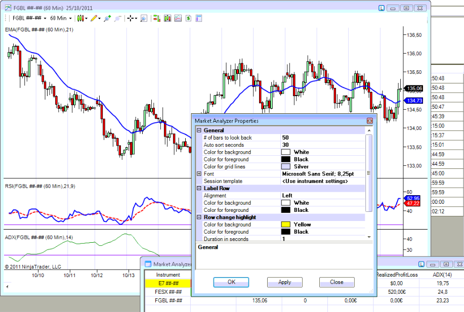Click the chart horizontal scroll left arrow

tap(7, 286)
